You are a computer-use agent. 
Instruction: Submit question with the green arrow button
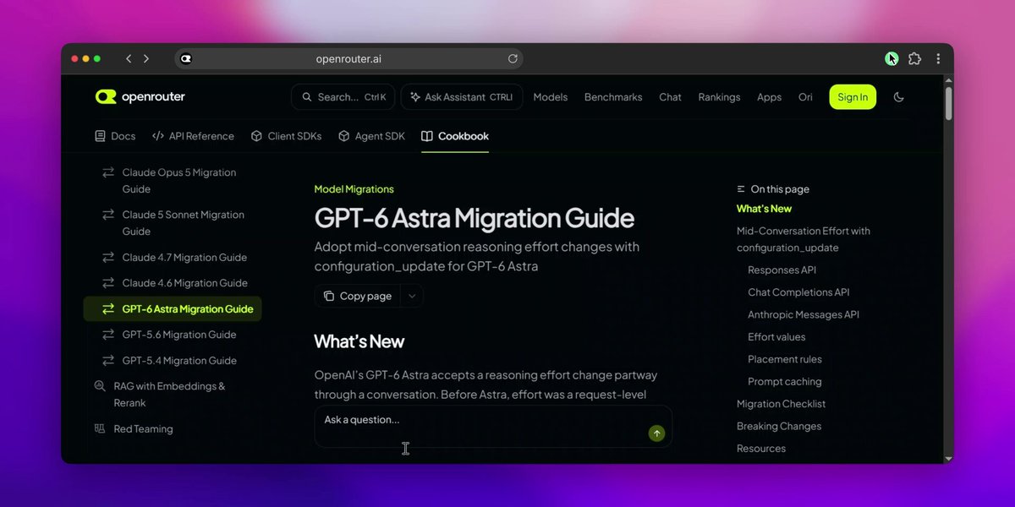[656, 433]
